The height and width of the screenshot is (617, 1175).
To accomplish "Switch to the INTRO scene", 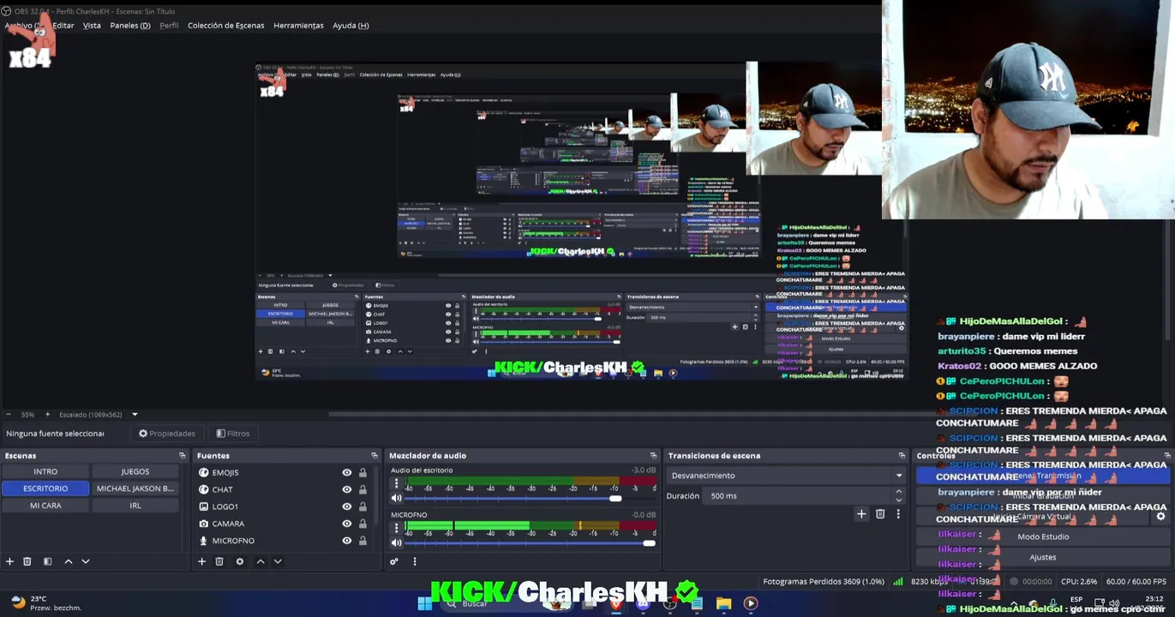I will tap(45, 471).
